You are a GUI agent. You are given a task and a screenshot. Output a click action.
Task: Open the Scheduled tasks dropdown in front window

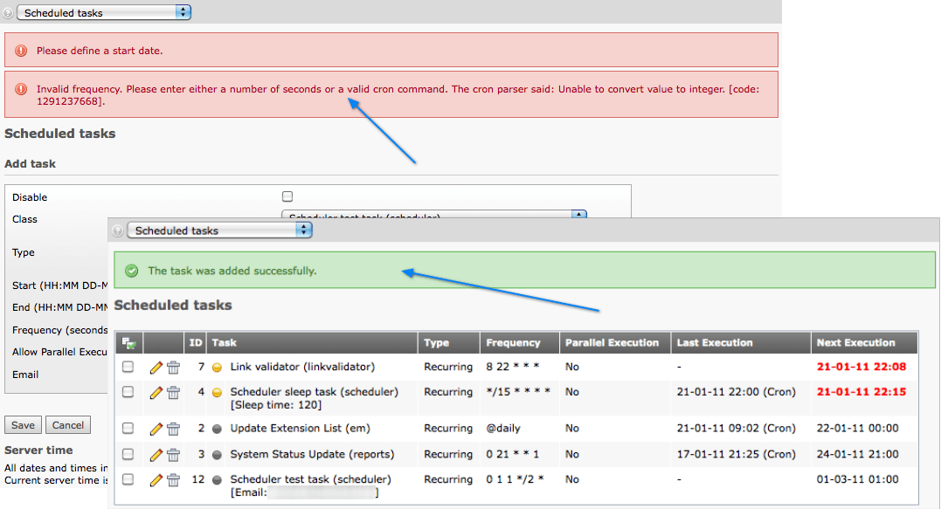219,230
